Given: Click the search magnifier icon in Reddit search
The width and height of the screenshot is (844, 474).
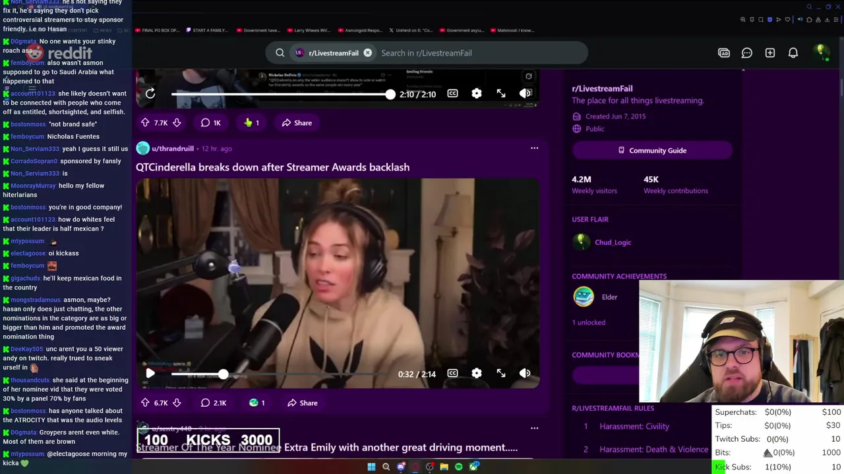Looking at the screenshot, I should pyautogui.click(x=280, y=53).
